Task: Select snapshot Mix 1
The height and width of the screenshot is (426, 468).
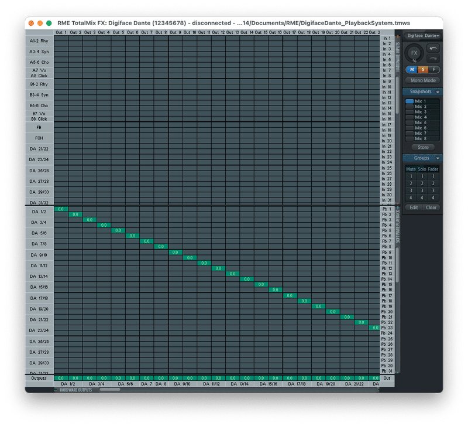Action: [x=422, y=101]
